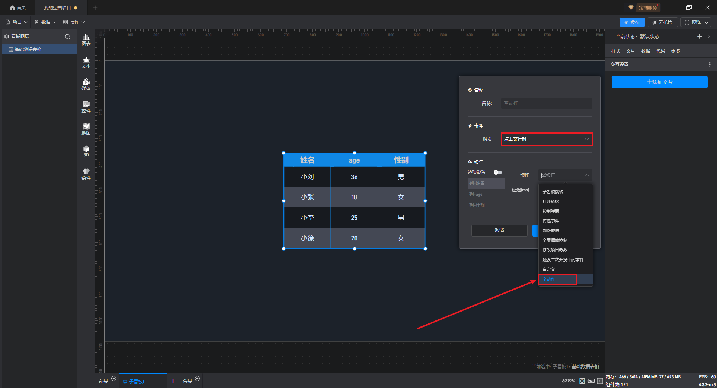
Task: Open the 地图 (map) component panel
Action: [86, 129]
